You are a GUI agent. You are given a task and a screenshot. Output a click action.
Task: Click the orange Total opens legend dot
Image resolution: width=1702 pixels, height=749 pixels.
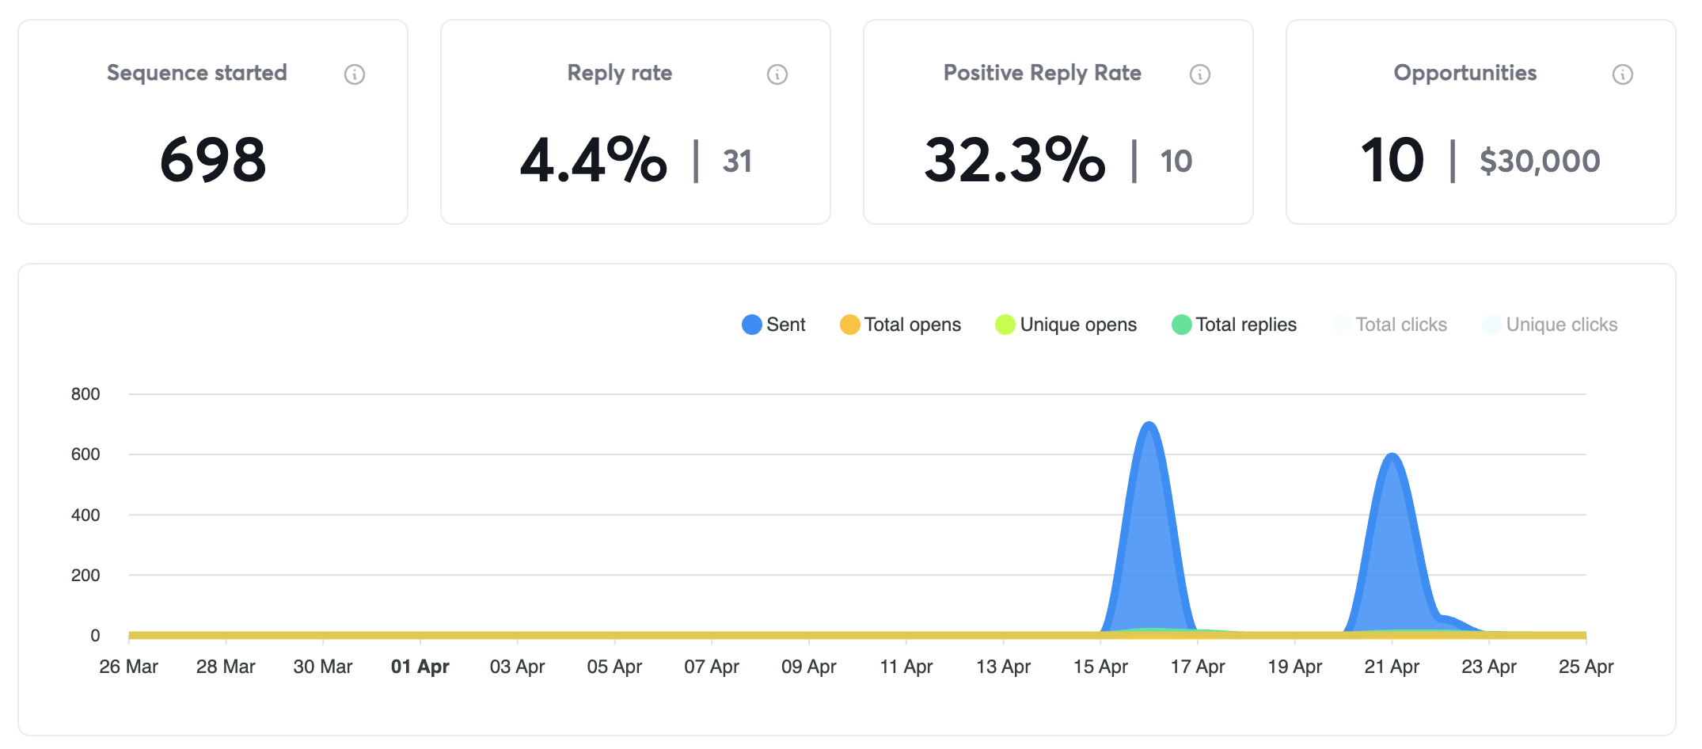click(849, 325)
